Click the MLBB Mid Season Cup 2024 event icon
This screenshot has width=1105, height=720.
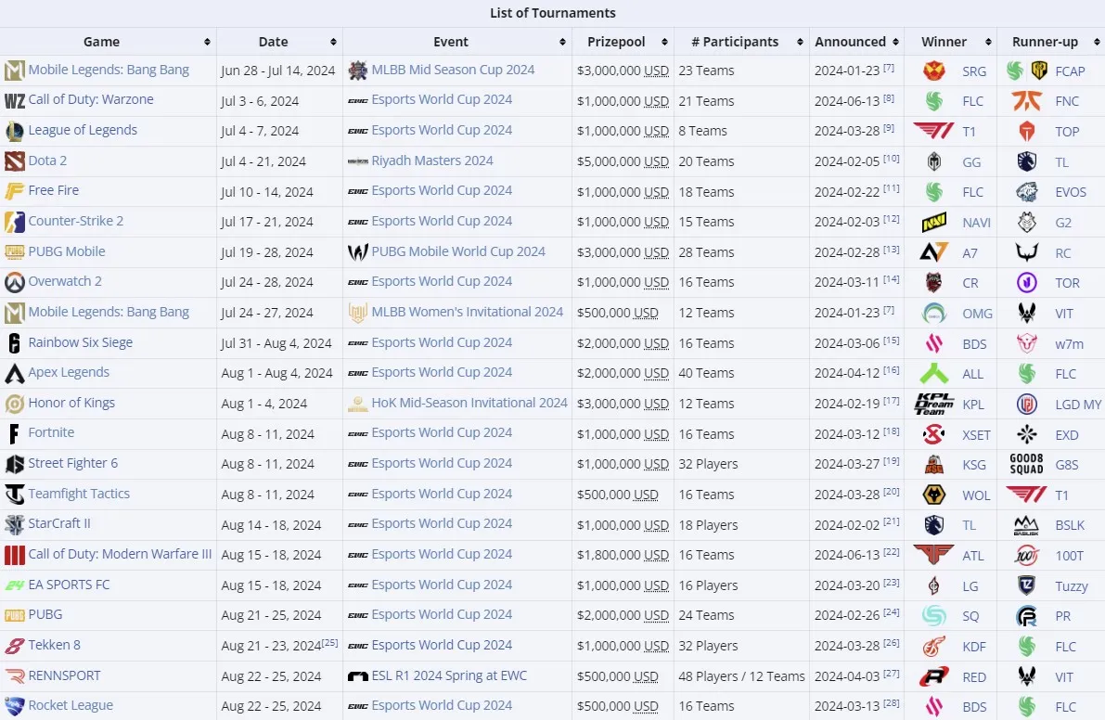358,71
